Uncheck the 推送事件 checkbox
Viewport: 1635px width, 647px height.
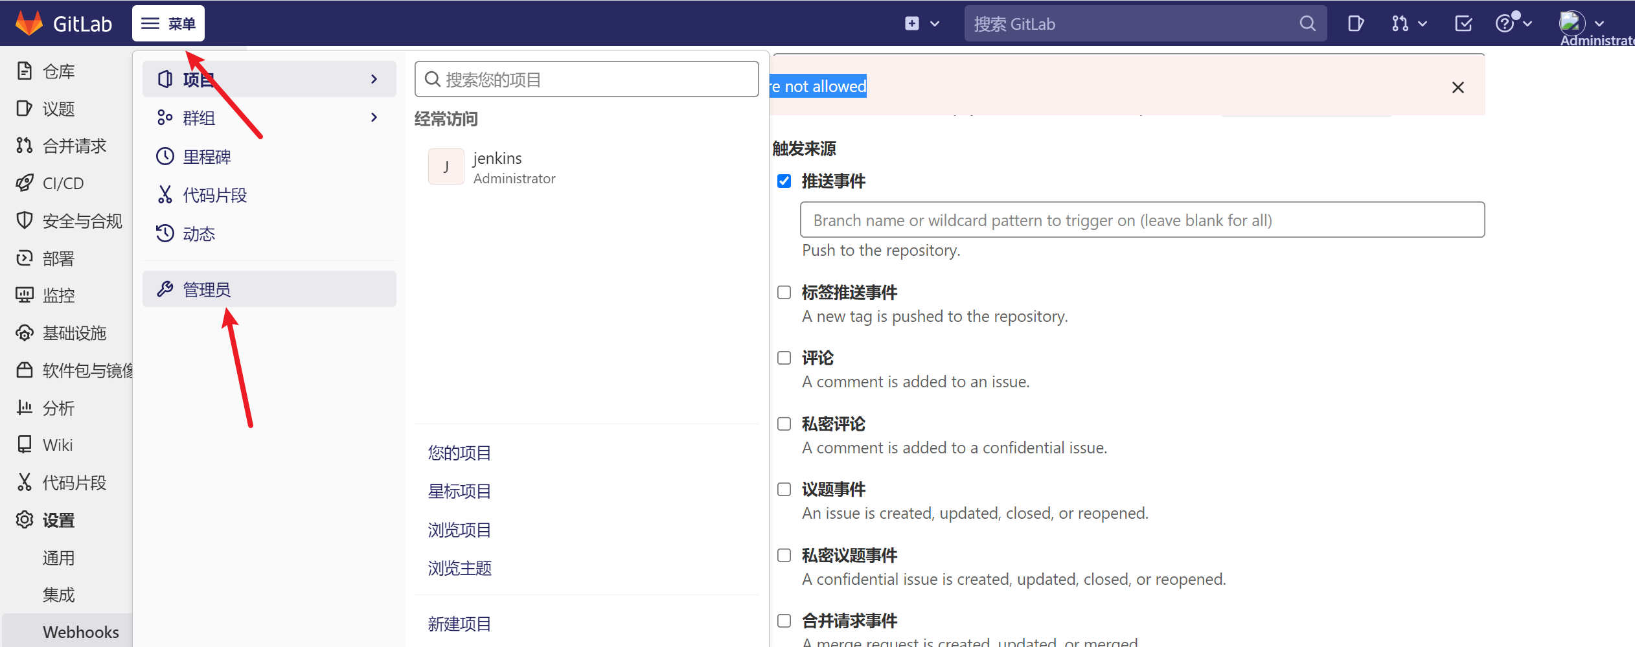[x=784, y=181]
